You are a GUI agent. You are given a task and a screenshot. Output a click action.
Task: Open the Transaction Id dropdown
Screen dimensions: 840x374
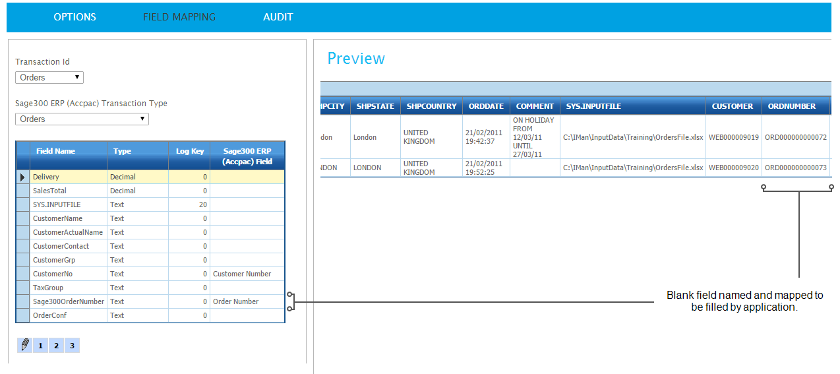coord(49,78)
